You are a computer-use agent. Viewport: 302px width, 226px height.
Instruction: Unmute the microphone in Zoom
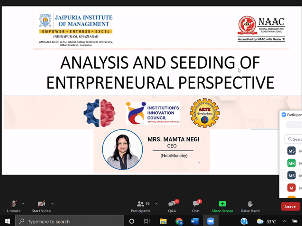pos(13,204)
